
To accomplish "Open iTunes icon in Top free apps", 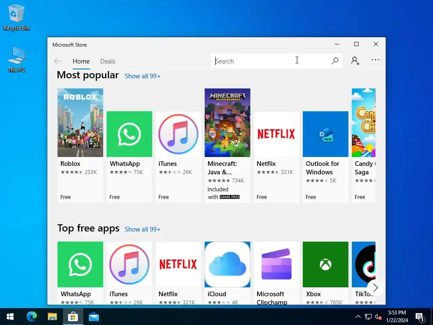I will point(129,264).
